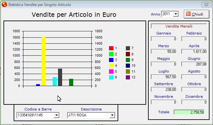Click the Totale field 2.758,58
The height and width of the screenshot is (125, 213).
(189, 112)
